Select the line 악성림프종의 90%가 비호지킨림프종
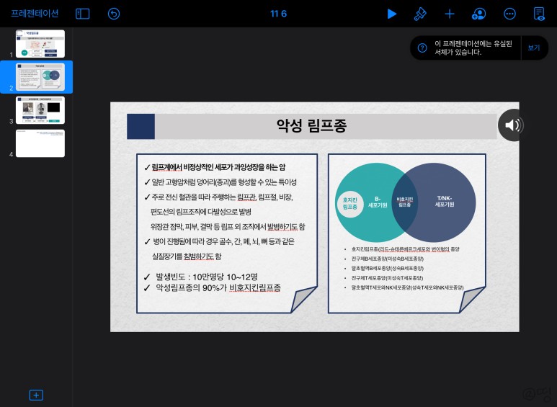 tap(213, 287)
